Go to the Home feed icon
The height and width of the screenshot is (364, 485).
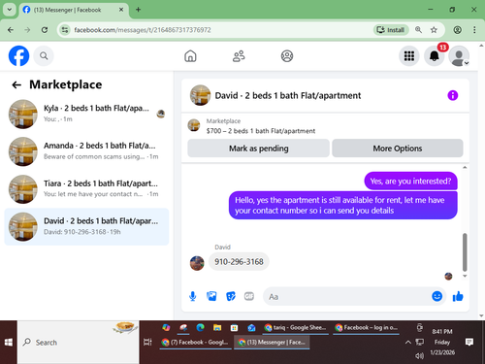pos(190,56)
